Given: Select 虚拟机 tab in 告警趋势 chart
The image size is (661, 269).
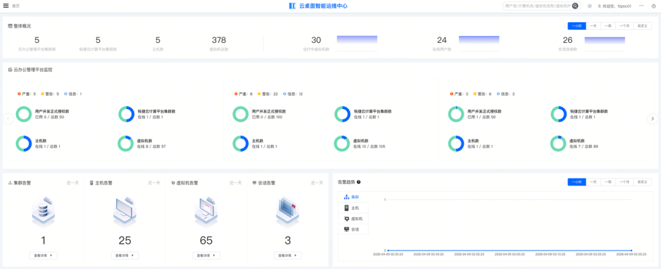Looking at the screenshot, I should 353,219.
